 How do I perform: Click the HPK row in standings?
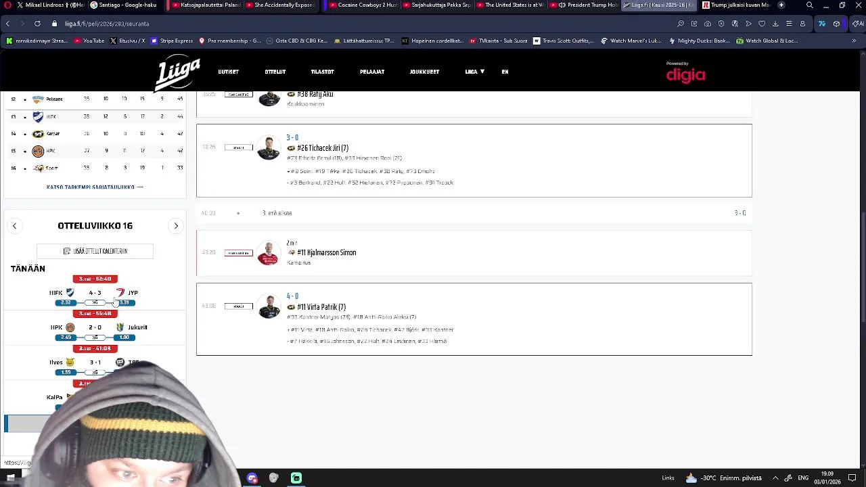click(95, 151)
